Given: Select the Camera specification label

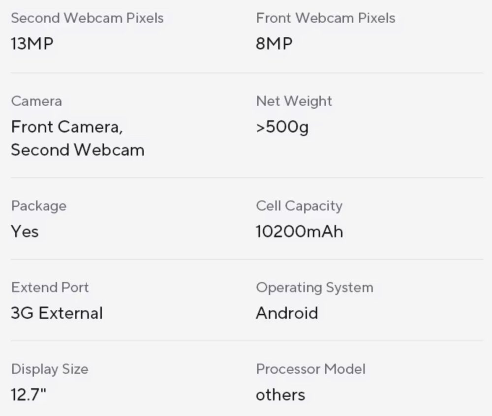Looking at the screenshot, I should 36,101.
